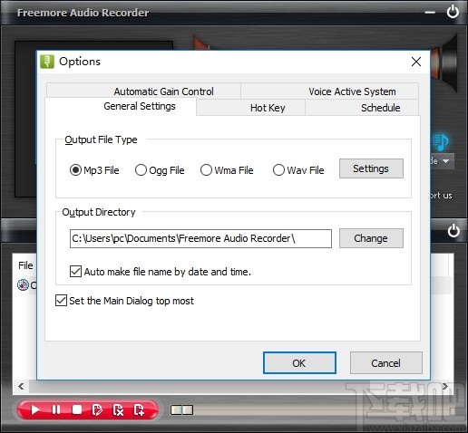Click the Output Directory path field
468x433 pixels.
(200, 238)
